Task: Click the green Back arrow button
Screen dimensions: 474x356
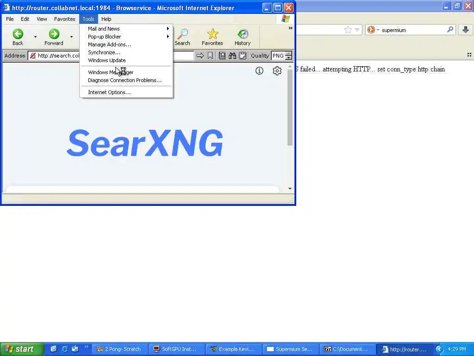Action: (18, 37)
